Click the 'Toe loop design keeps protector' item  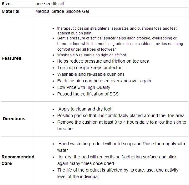pos(89,68)
